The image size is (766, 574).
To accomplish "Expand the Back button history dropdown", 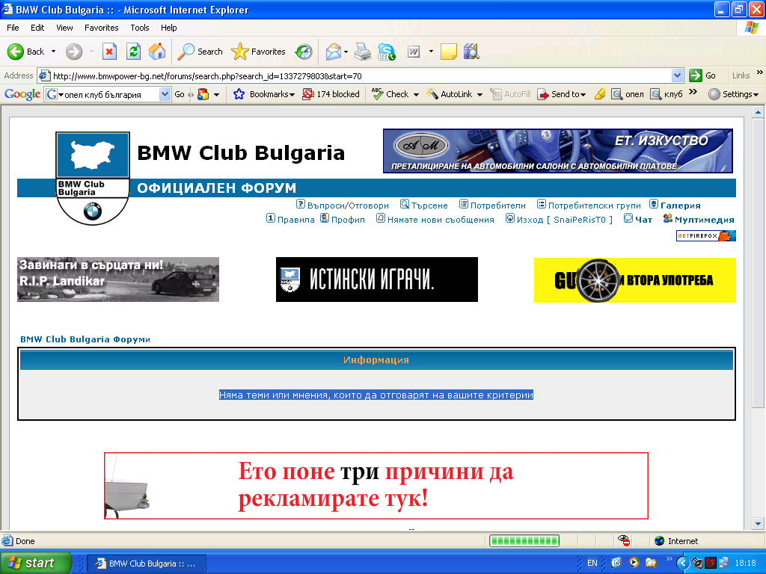I will 53,52.
